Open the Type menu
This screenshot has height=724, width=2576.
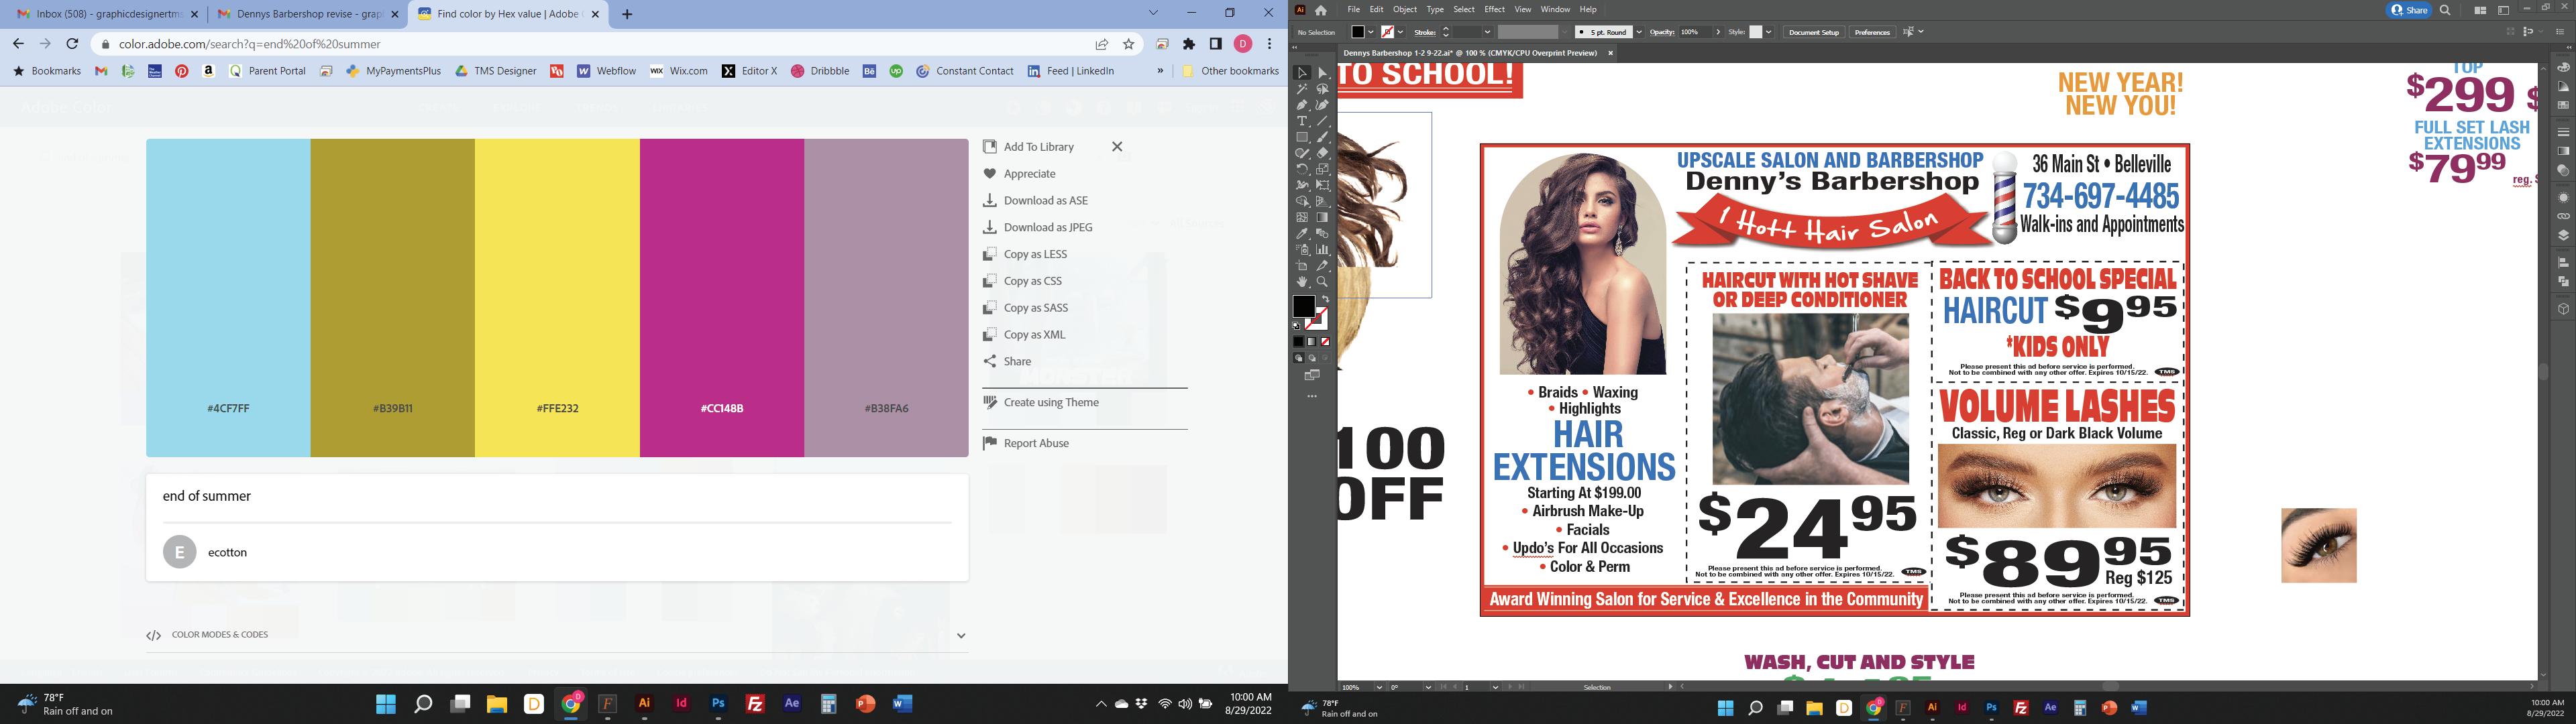pos(1435,9)
